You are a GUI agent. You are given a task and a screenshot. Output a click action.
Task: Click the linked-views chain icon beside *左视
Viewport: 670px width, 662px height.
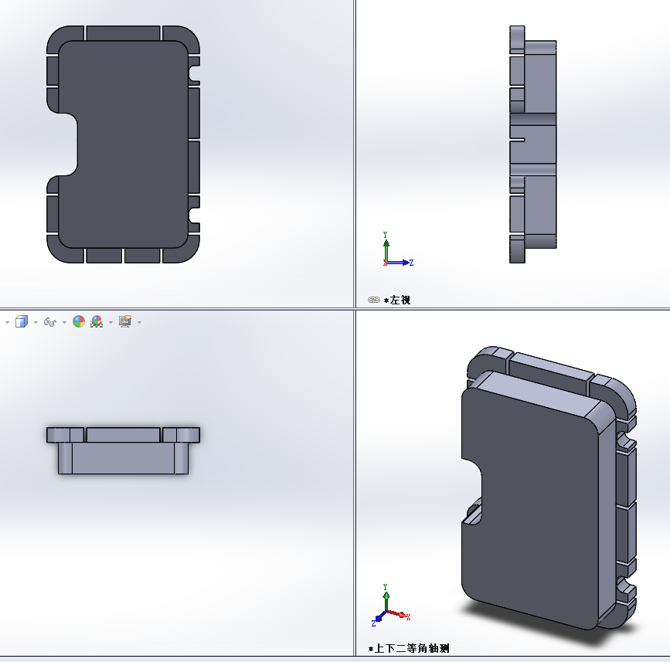374,300
